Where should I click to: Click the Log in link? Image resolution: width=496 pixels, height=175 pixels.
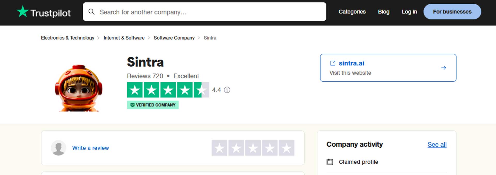click(x=409, y=12)
